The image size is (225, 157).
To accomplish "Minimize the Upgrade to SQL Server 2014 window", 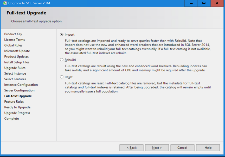I will click(x=191, y=3).
